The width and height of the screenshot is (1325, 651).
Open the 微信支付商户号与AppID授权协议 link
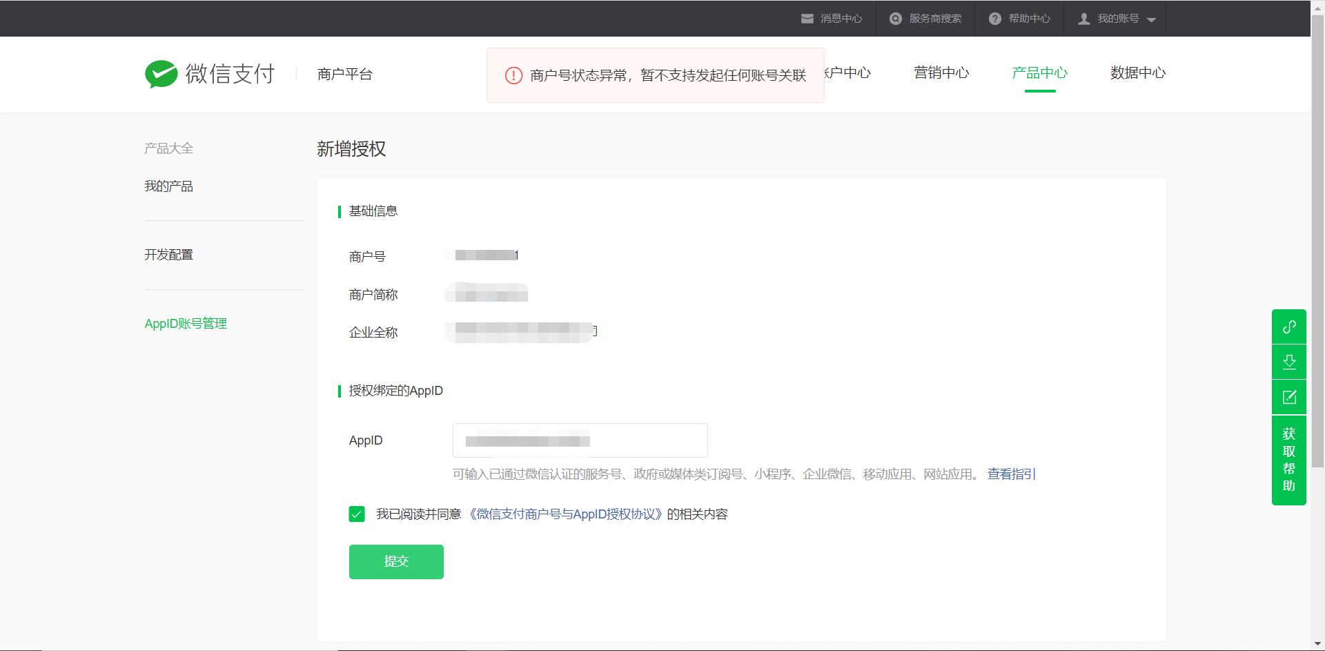pyautogui.click(x=566, y=514)
